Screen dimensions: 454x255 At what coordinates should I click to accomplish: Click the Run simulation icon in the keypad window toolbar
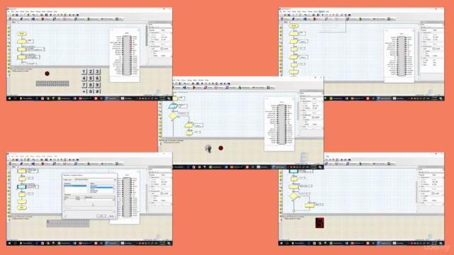50,15
